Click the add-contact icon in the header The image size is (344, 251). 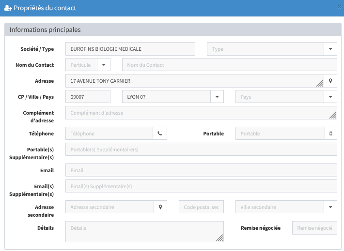pos(8,8)
